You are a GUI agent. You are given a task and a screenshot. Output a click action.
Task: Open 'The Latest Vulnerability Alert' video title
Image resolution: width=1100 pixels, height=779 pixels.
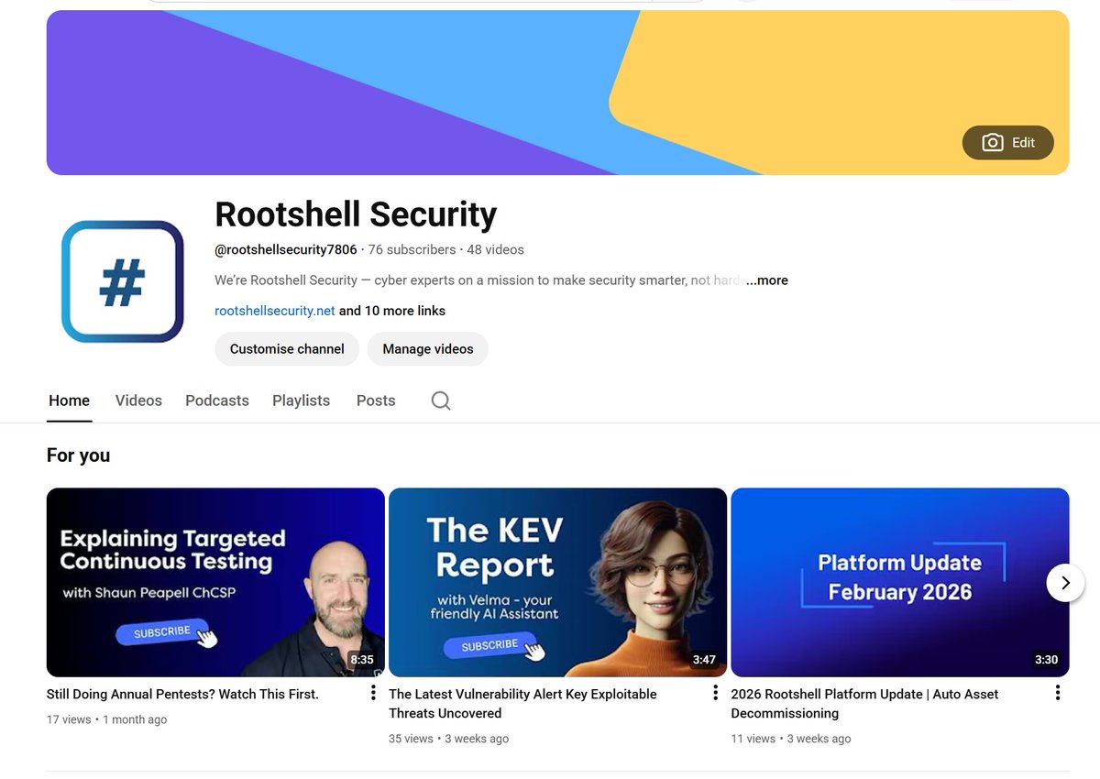[x=522, y=704]
